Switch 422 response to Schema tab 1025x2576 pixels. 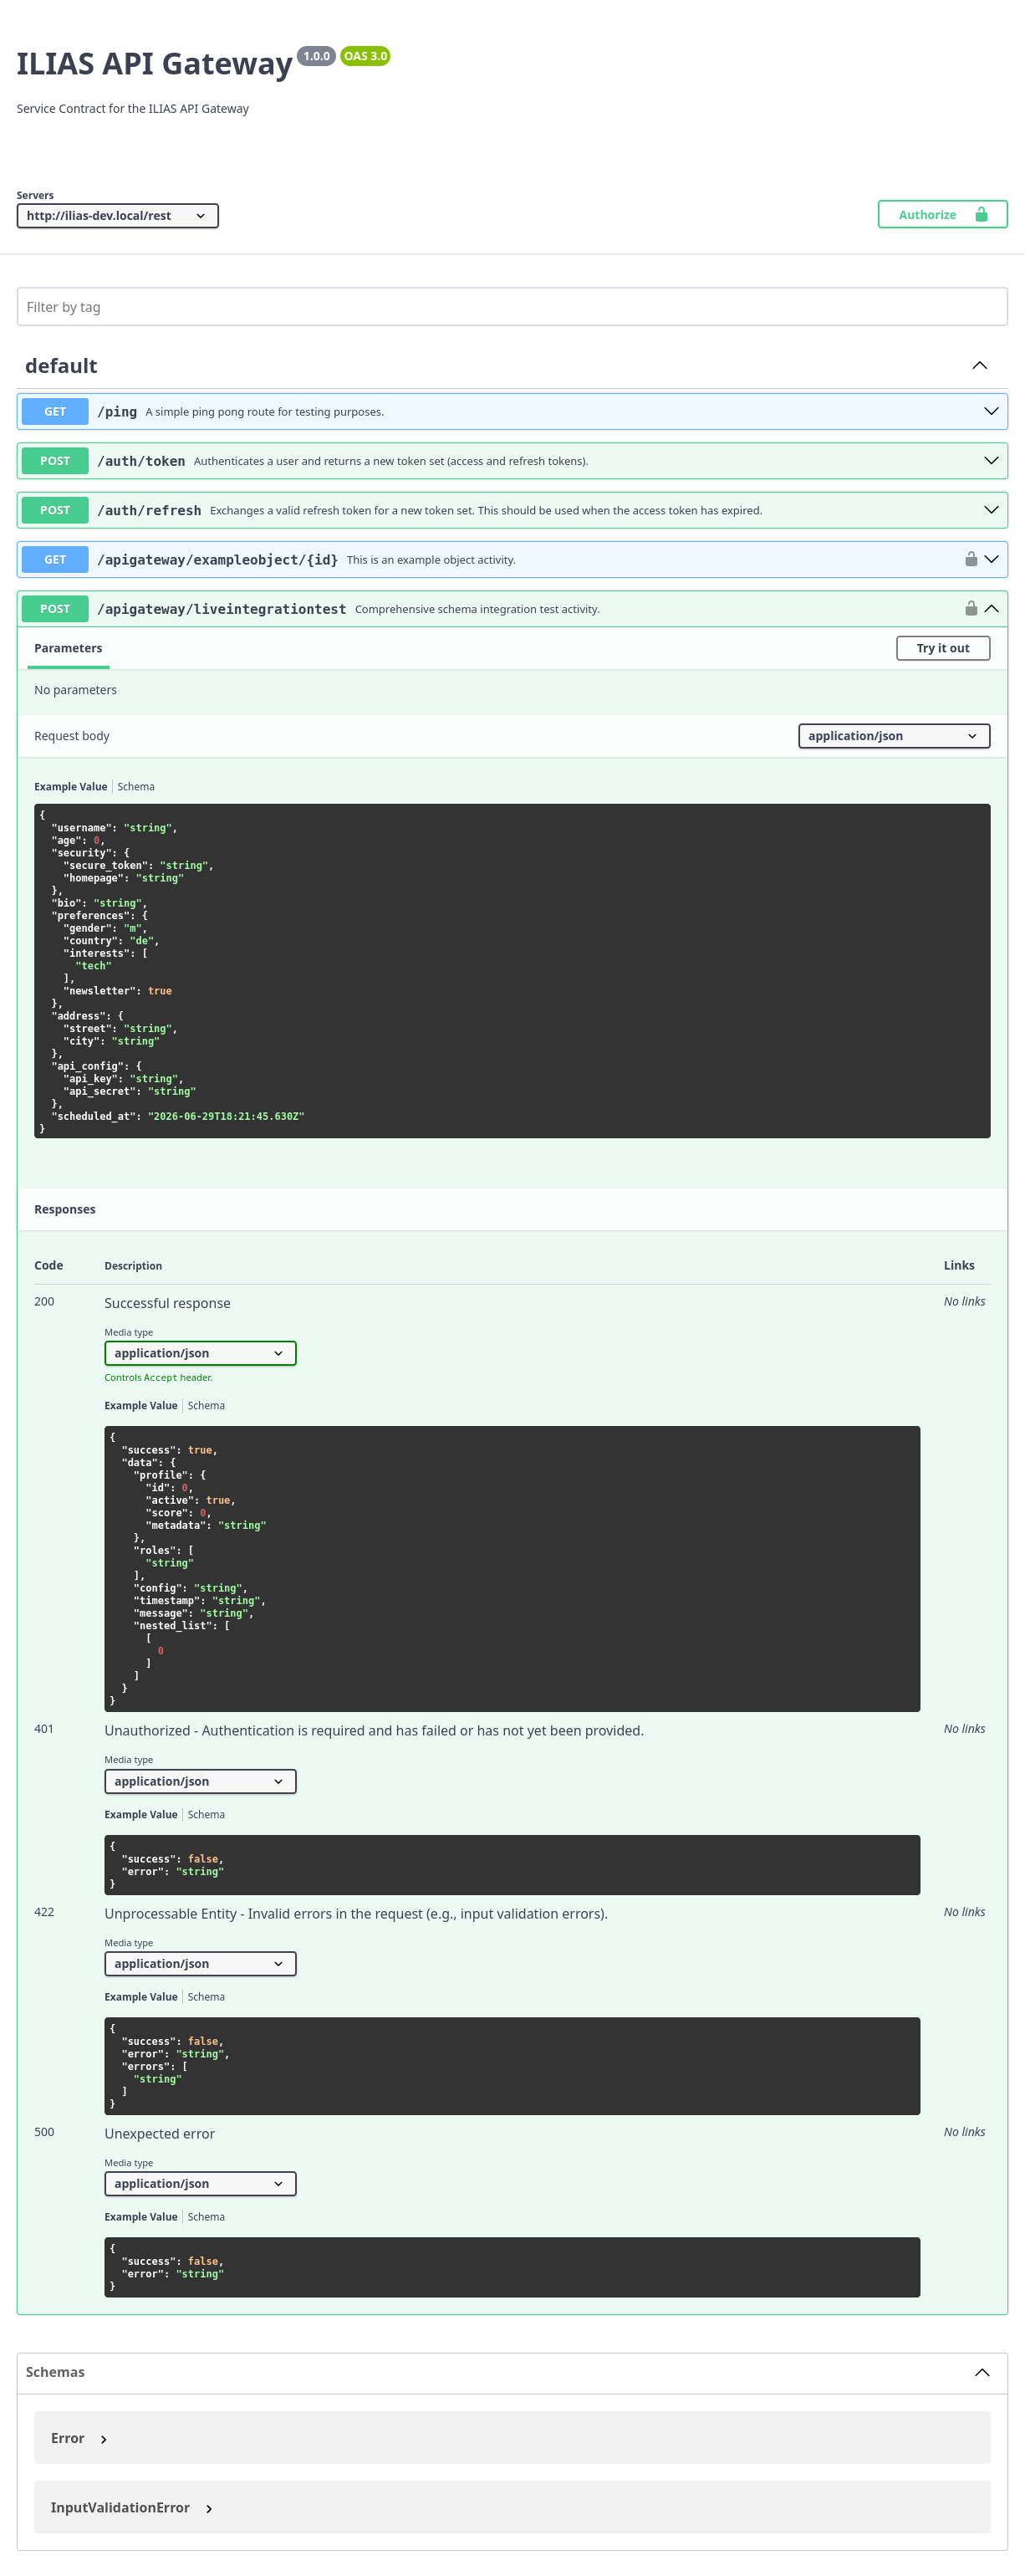[x=206, y=1997]
